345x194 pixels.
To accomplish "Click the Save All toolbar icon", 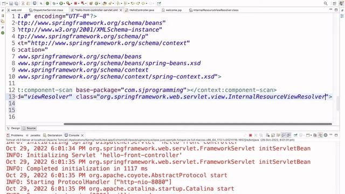I will point(16,4).
